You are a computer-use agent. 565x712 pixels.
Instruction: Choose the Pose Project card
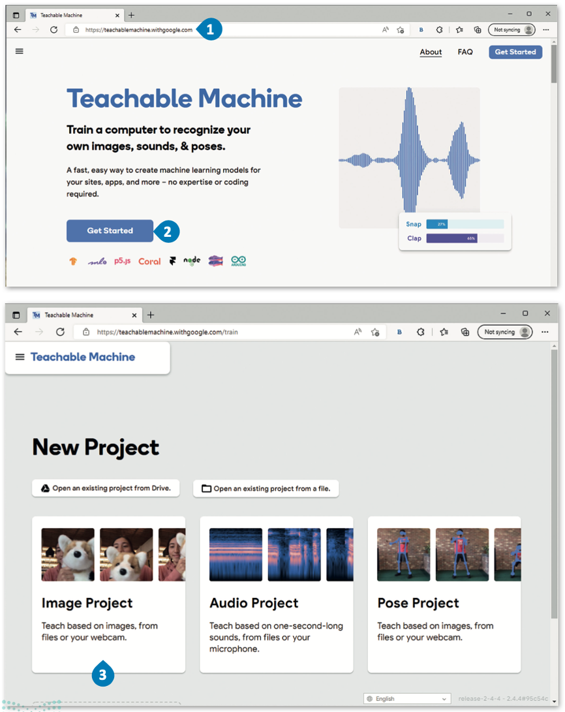point(444,595)
